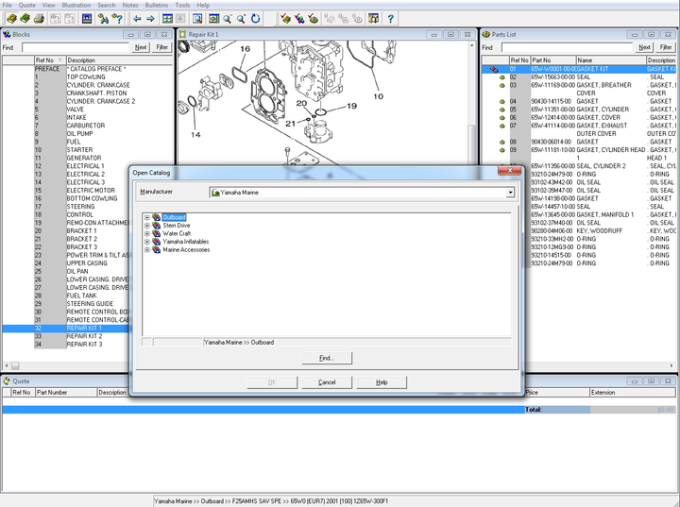Viewport: 680px width, 507px height.
Task: Click Filter in the Parts List panel
Action: (x=666, y=47)
